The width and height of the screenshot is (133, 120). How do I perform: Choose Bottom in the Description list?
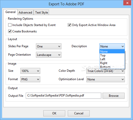click(x=112, y=67)
